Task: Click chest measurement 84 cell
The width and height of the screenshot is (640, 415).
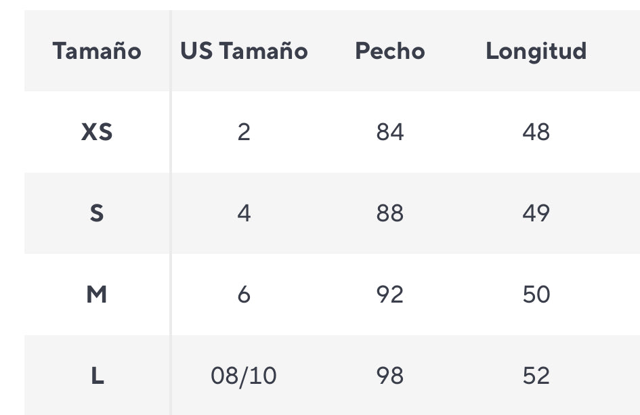Action: click(390, 132)
